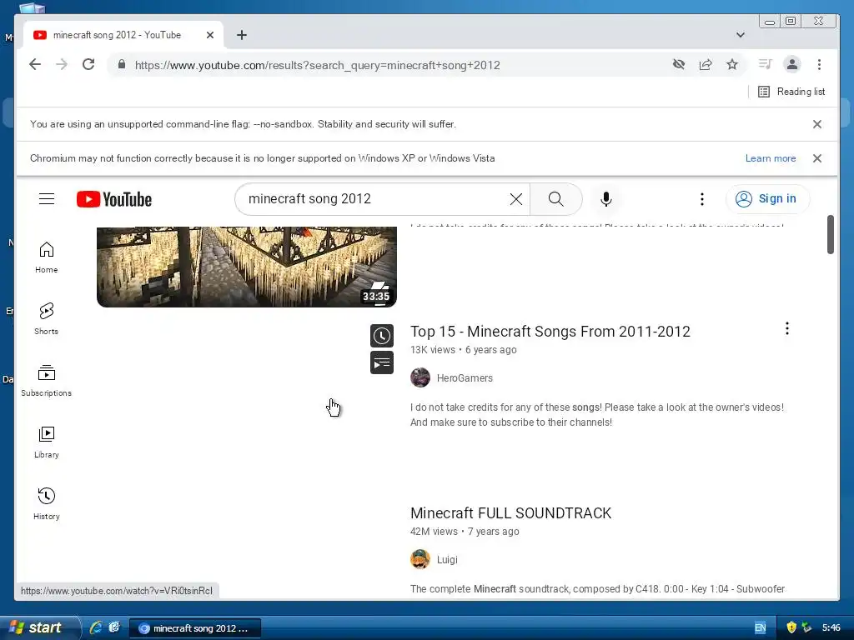The width and height of the screenshot is (854, 640).
Task: Open History in the sidebar
Action: point(47,503)
